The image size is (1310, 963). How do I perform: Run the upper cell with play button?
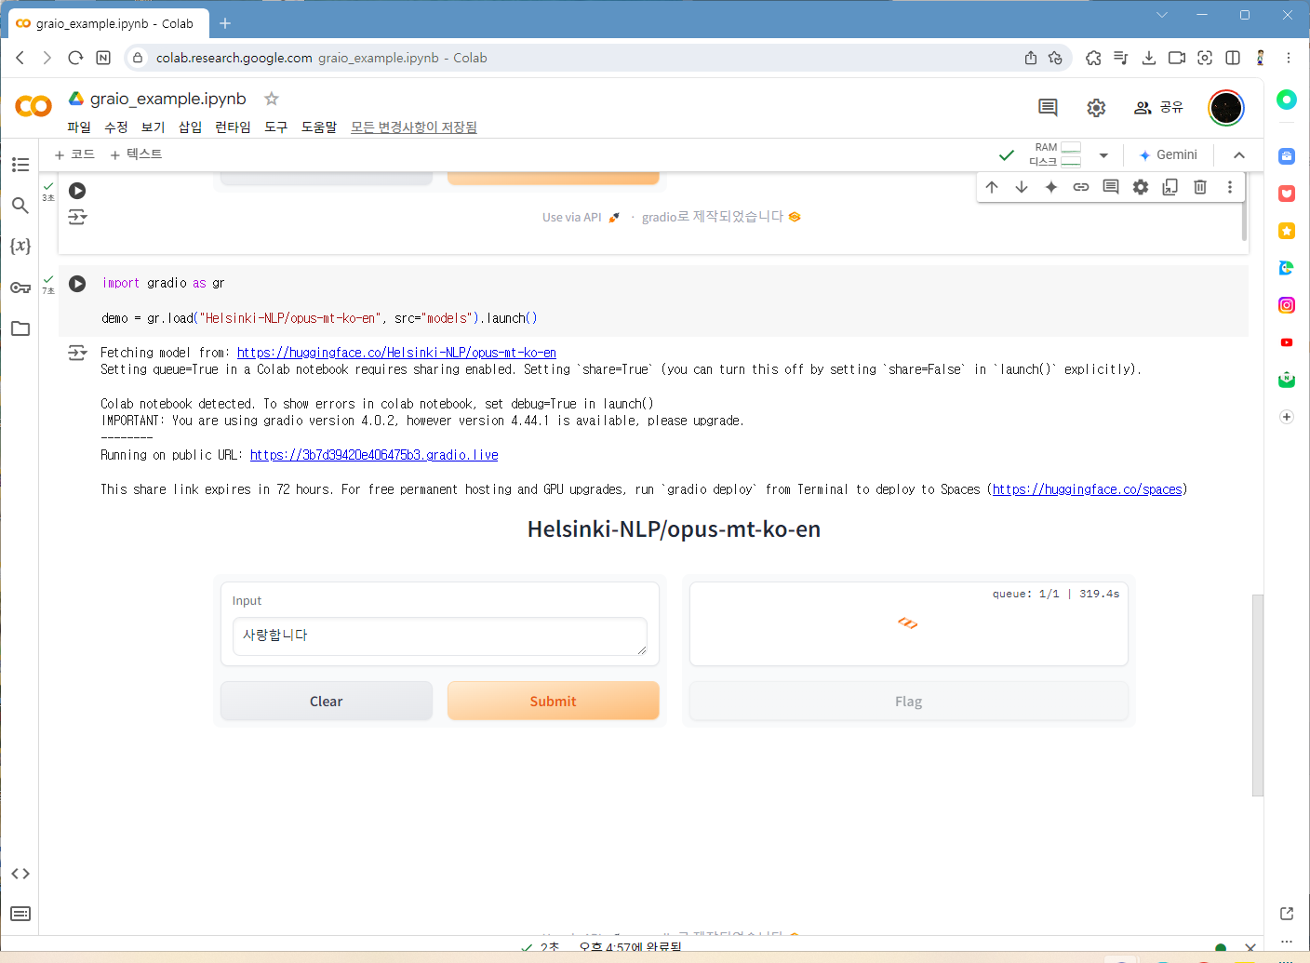[77, 191]
